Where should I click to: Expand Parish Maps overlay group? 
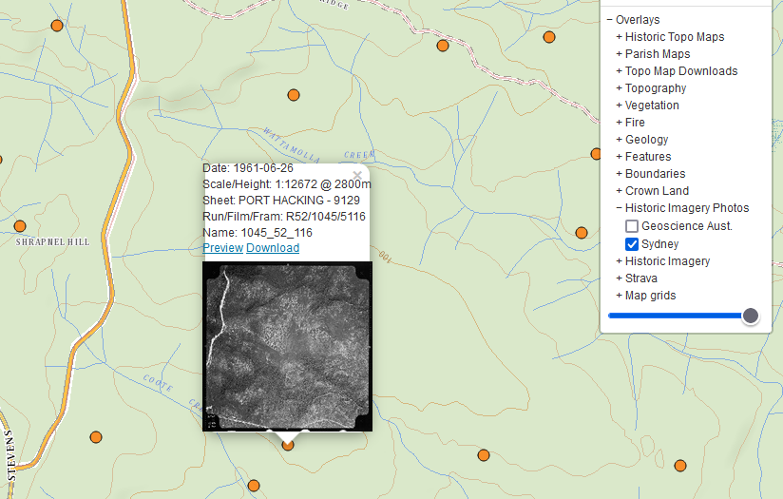click(x=620, y=54)
